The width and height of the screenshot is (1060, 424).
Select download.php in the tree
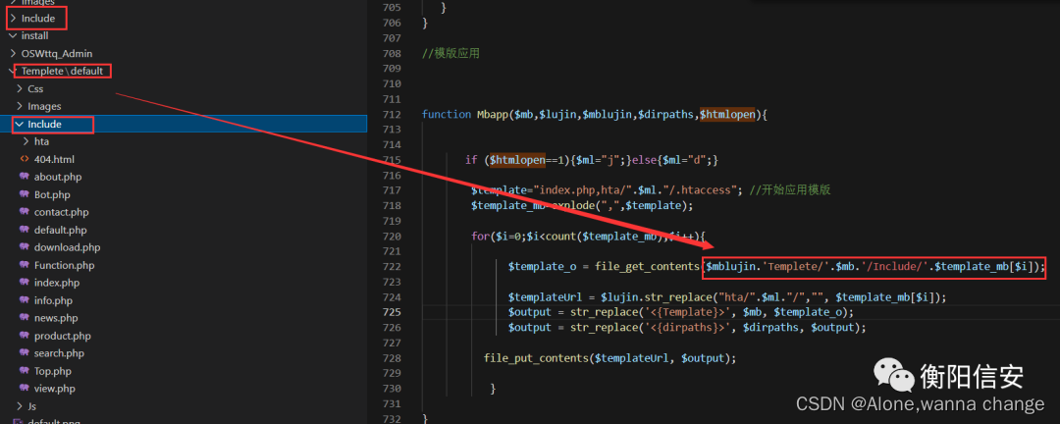pos(67,247)
